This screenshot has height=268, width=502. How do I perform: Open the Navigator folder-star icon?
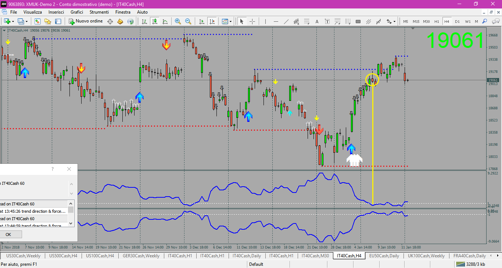point(48,21)
